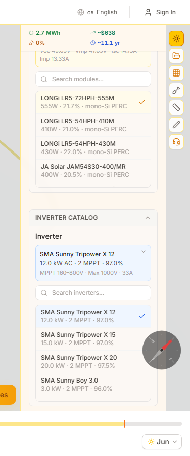Select the paint brush tool icon

coord(176,90)
